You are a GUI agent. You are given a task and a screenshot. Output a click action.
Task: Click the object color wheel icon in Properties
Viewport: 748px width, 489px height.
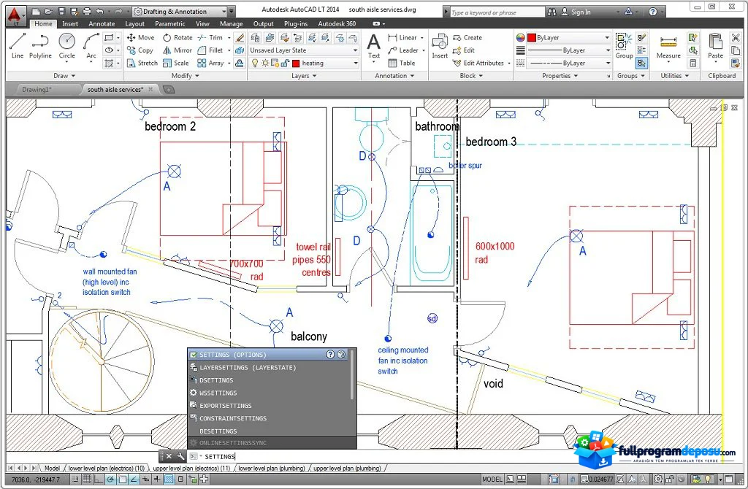click(x=520, y=38)
